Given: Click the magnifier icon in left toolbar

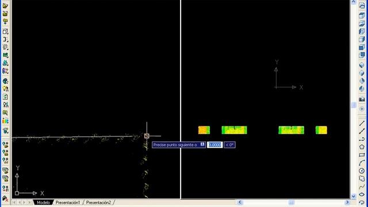Looking at the screenshot, I should tap(5, 113).
